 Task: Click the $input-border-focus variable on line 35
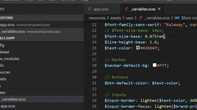(127, 106)
